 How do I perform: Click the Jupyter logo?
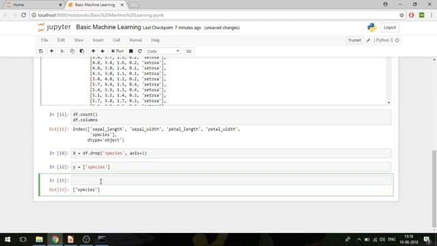55,27
